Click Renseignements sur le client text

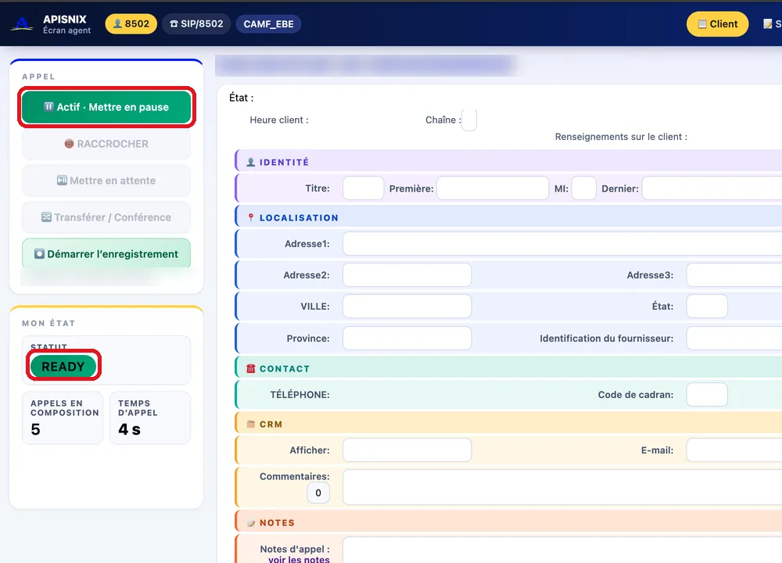pyautogui.click(x=621, y=137)
